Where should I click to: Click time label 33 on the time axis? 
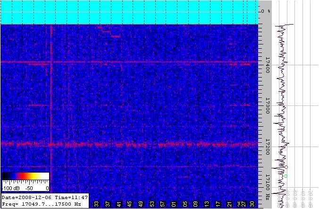tap(96, 204)
